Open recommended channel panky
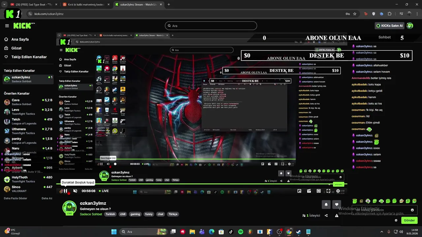The width and height of the screenshot is (422, 237). click(28, 141)
